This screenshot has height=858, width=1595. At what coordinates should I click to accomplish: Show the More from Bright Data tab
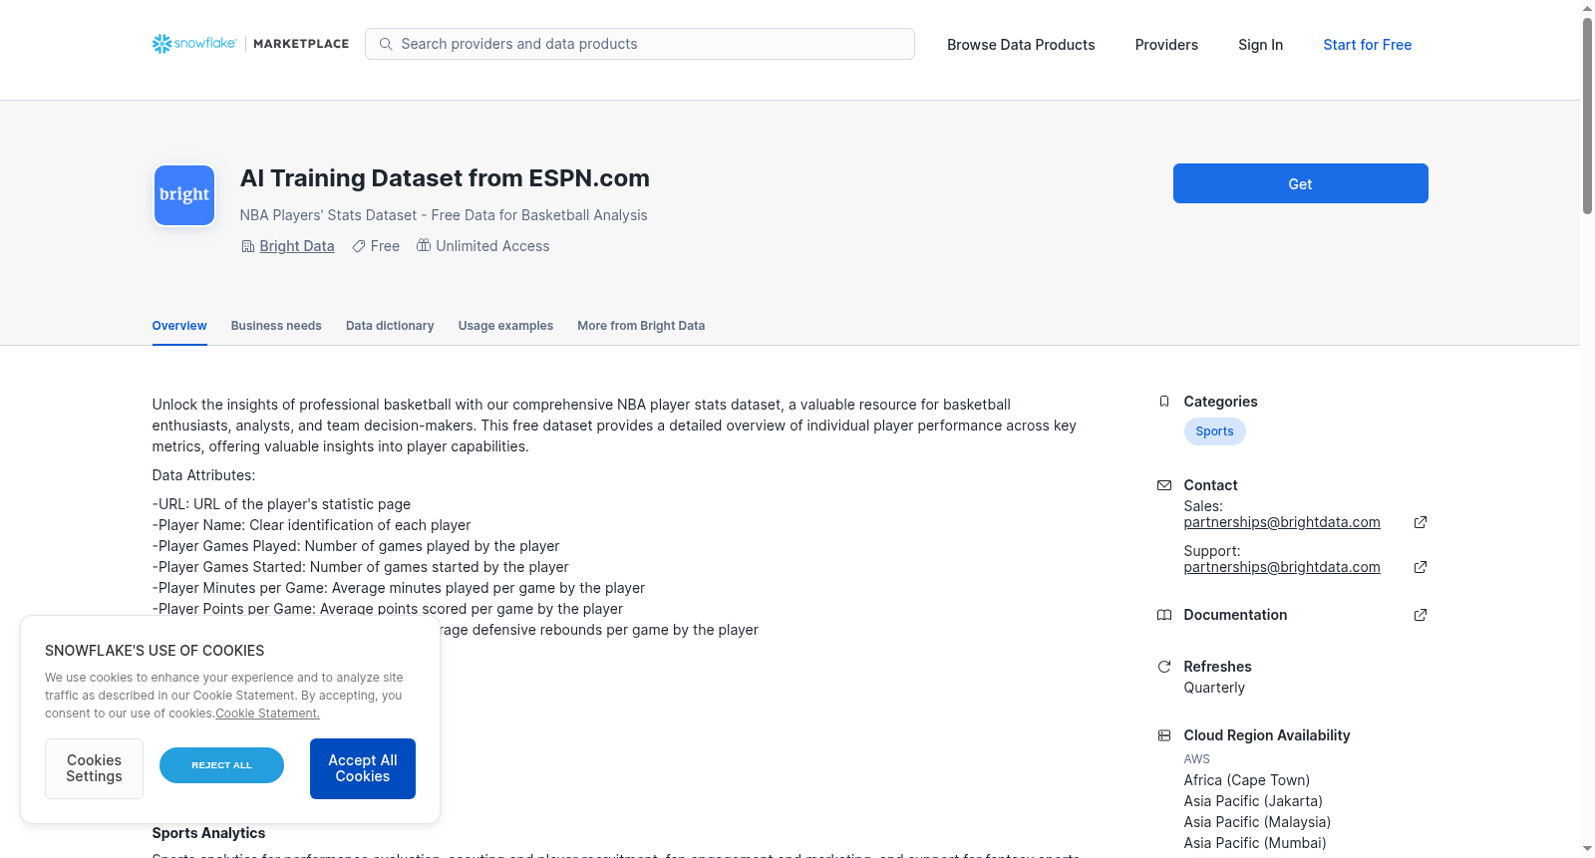pos(641,326)
